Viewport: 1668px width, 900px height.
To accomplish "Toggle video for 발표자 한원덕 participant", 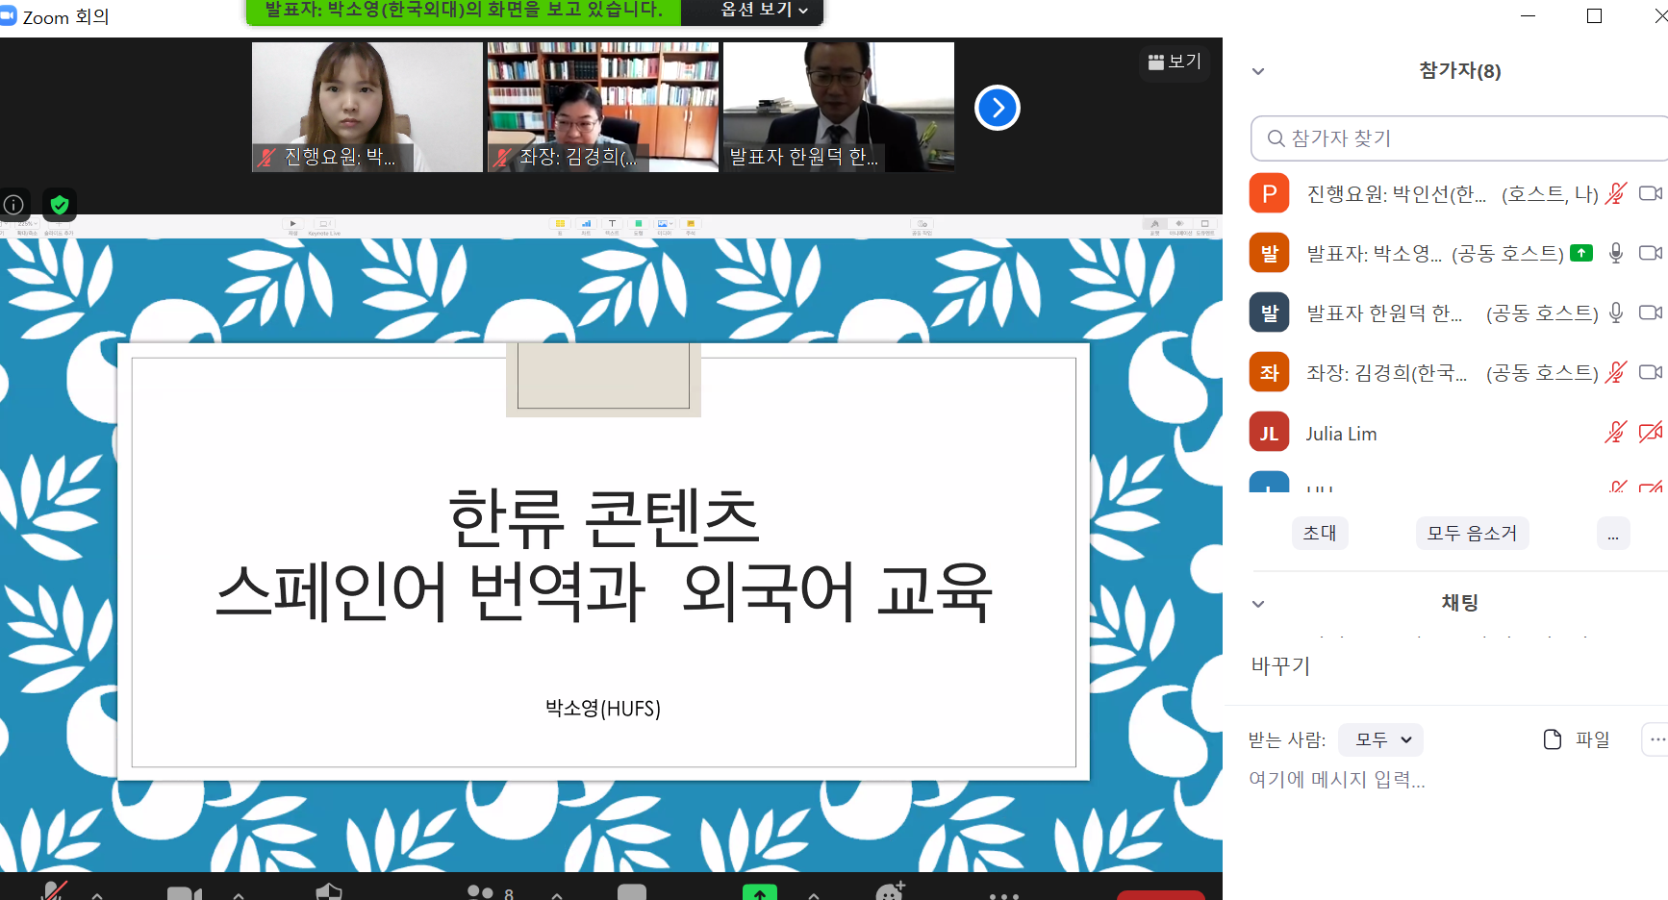I will pos(1651,312).
